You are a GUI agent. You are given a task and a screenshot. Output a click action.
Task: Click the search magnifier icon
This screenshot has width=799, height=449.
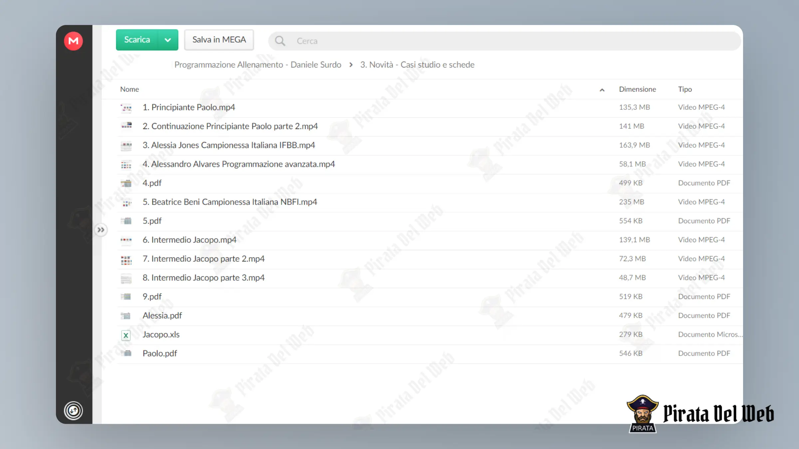coord(280,41)
